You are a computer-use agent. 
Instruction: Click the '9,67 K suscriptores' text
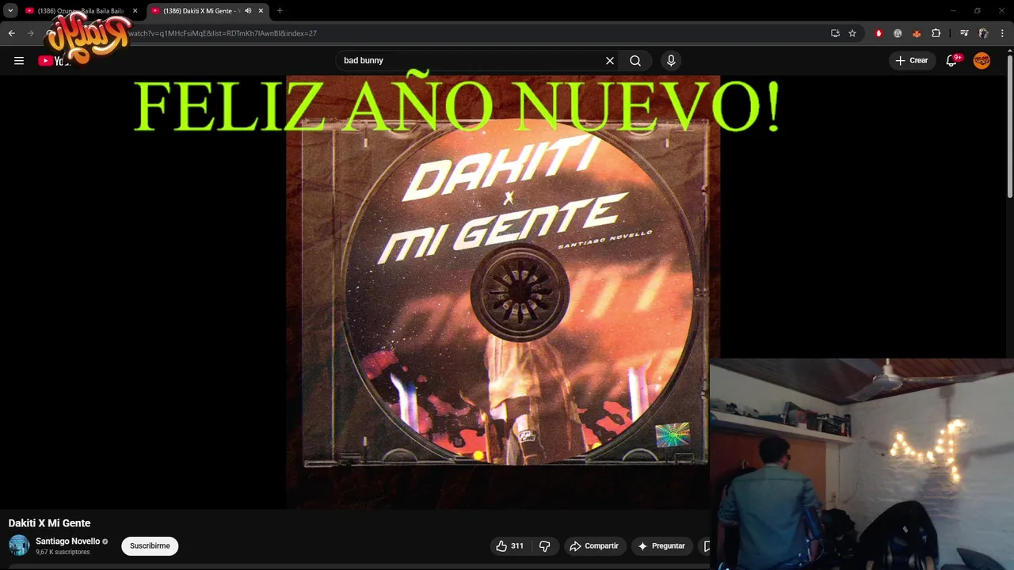[x=63, y=552]
